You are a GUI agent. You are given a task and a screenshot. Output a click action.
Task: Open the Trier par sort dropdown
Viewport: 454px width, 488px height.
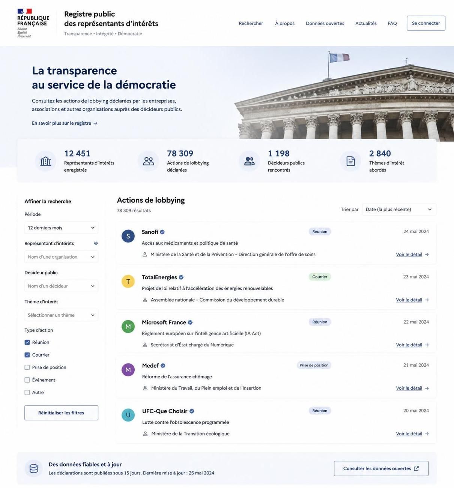(399, 209)
